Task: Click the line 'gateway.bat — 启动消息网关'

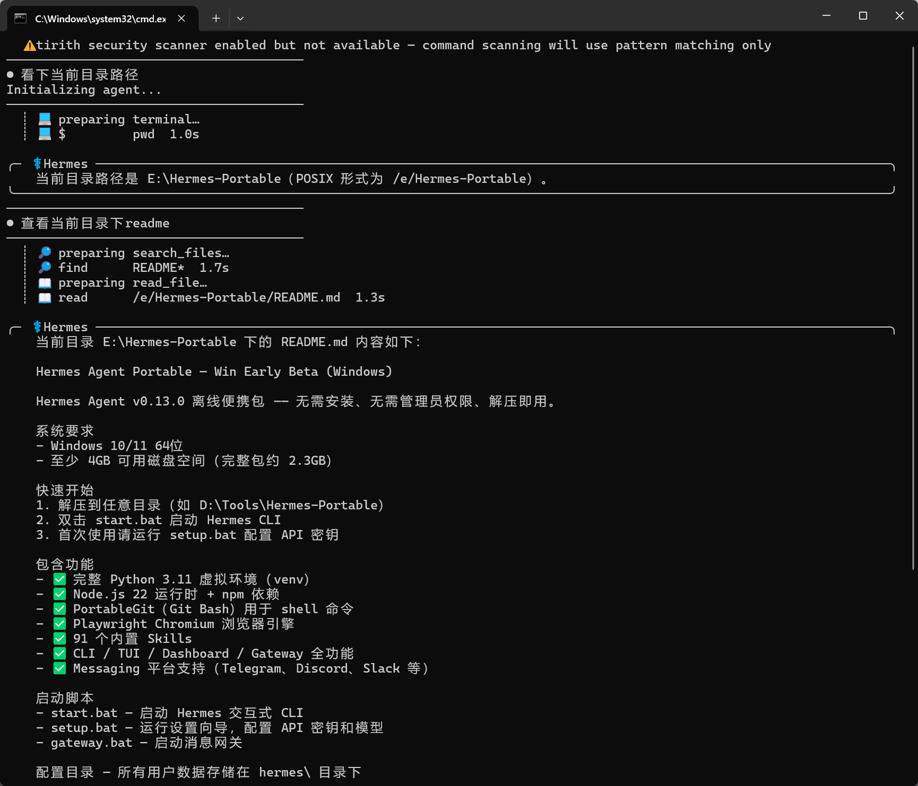Action: (139, 743)
